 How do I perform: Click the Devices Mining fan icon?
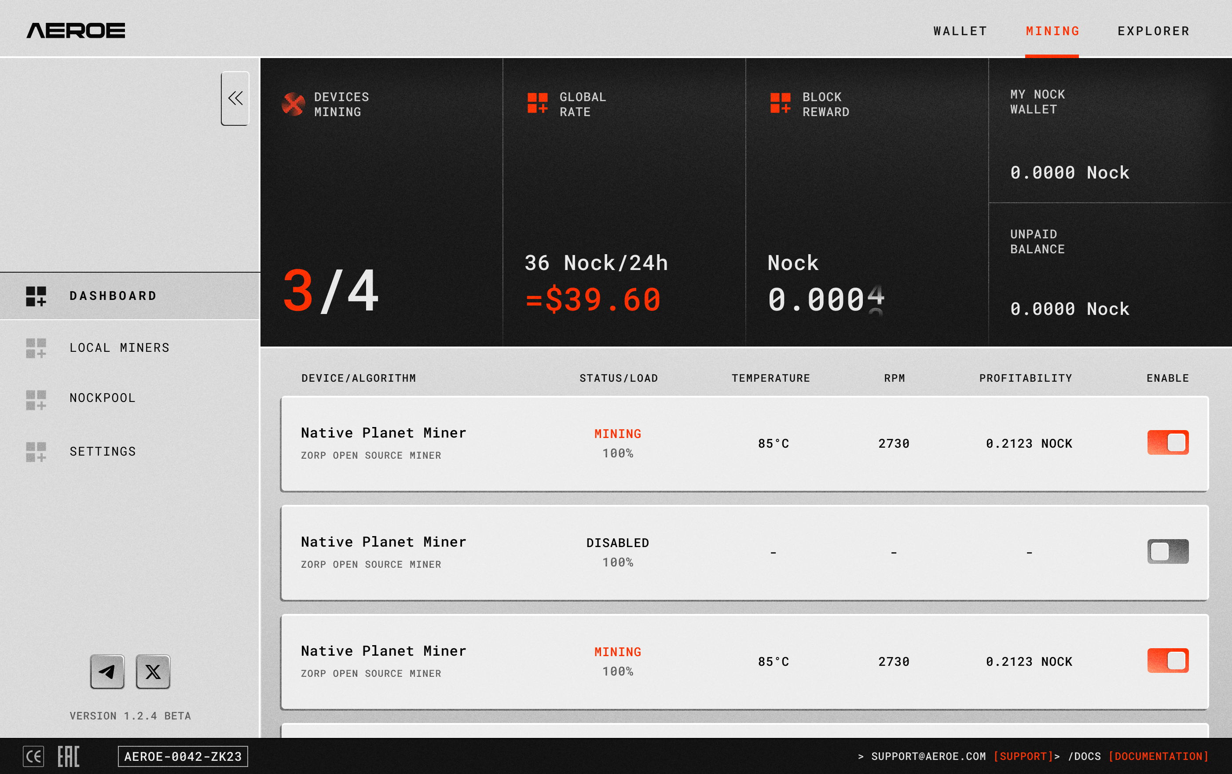coord(293,104)
